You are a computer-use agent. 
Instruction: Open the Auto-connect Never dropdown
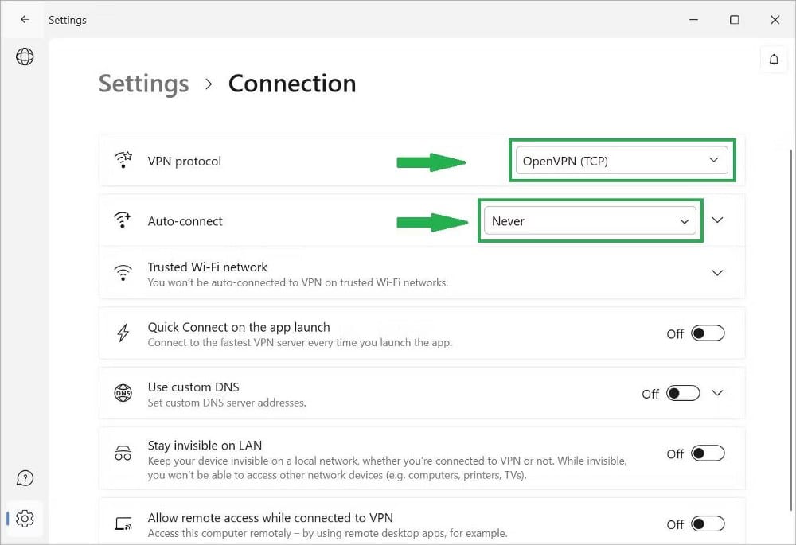pos(590,220)
